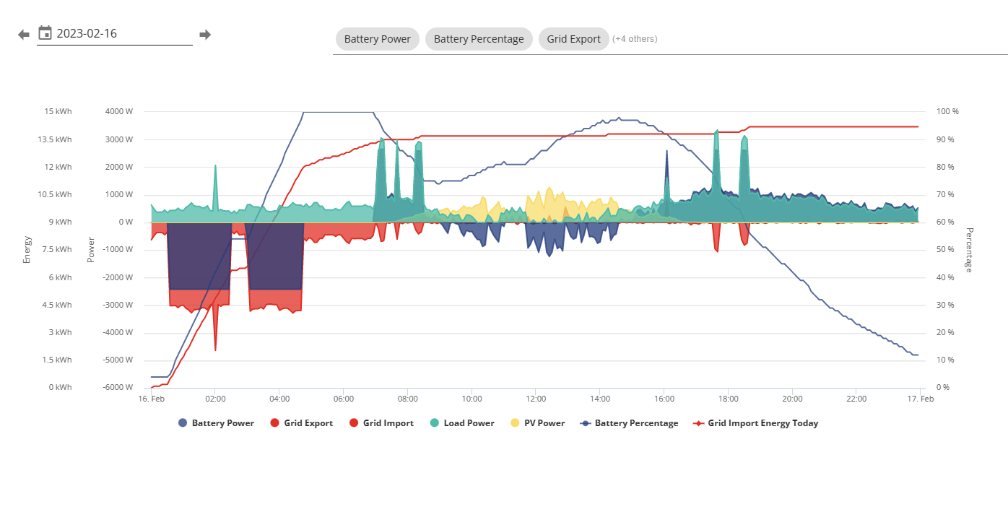The width and height of the screenshot is (1008, 507).
Task: Expand the (+4 others) series selector
Action: click(635, 39)
